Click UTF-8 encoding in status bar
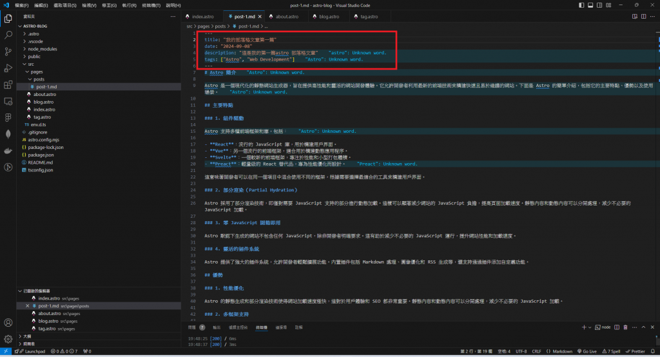Image resolution: width=660 pixels, height=357 pixels. point(521,351)
